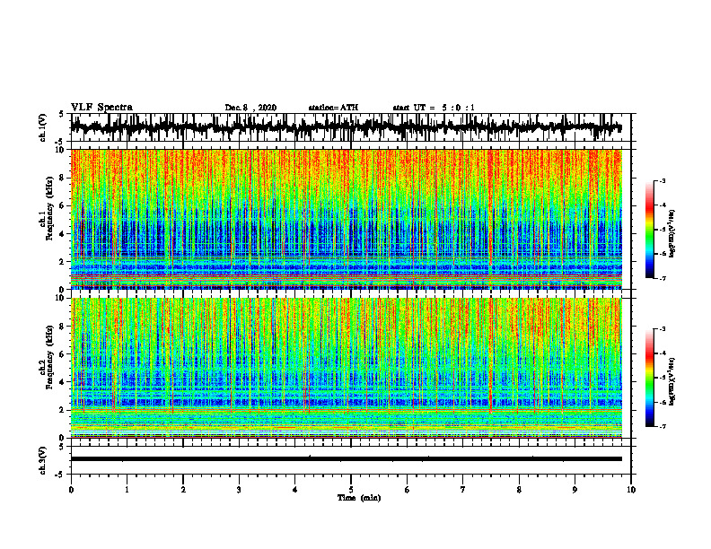Click the "8" tick on ch.1 frequency axis
The width and height of the screenshot is (711, 549).
click(63, 178)
